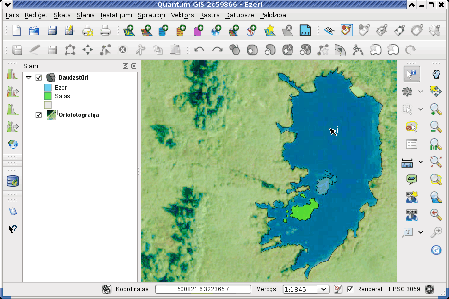Viewport: 449px width, 299px height.
Task: Click the cut features scissors icon
Action: tap(140, 50)
